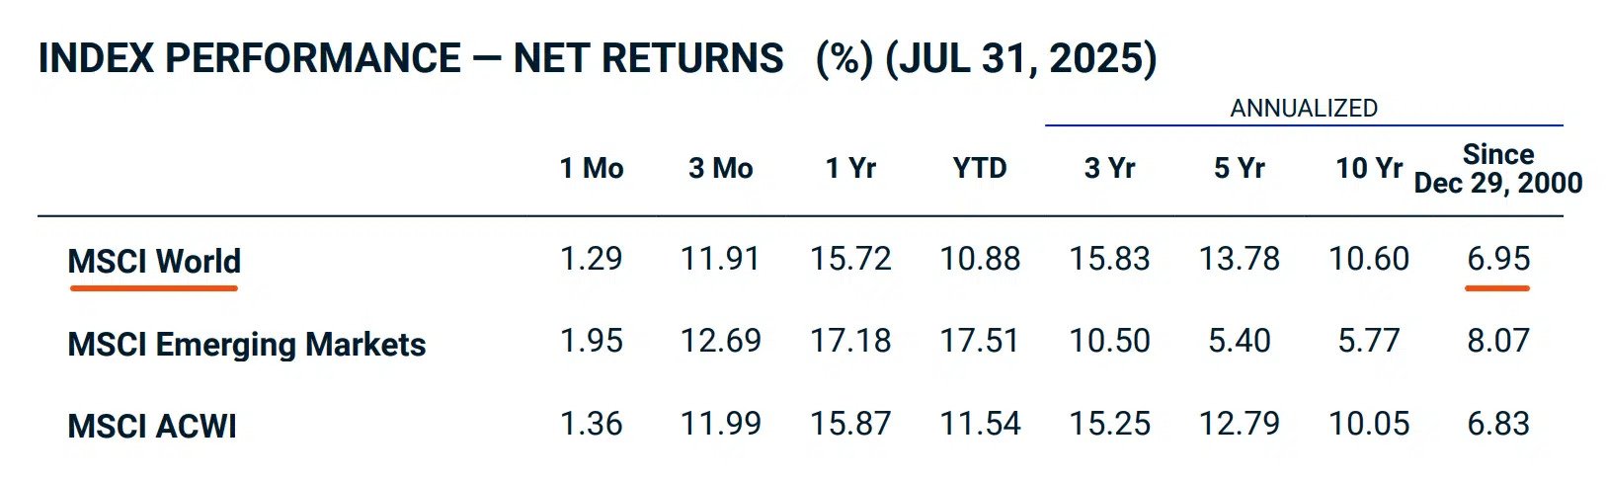Select the 5 Yr column header

tap(1239, 169)
